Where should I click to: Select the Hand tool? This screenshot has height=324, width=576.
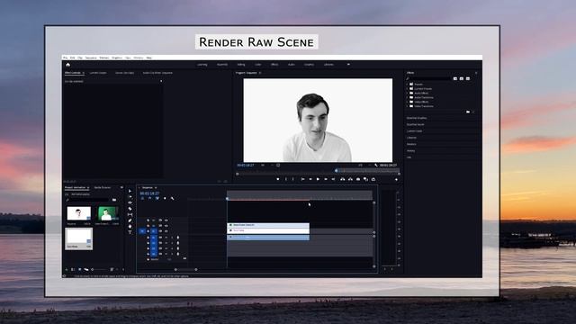tap(130, 226)
